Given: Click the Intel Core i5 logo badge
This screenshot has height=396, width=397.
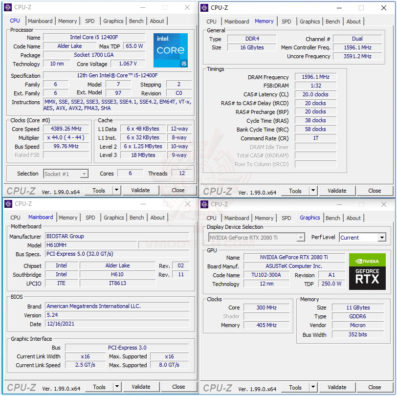Looking at the screenshot, I should pyautogui.click(x=171, y=50).
